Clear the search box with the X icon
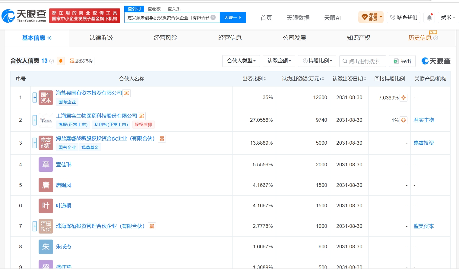 [213, 17]
